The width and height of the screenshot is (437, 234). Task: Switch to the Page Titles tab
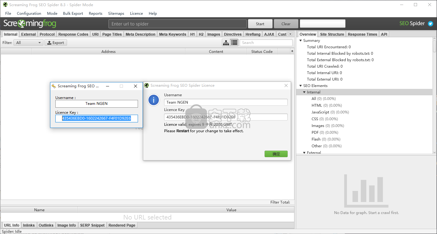pos(112,34)
